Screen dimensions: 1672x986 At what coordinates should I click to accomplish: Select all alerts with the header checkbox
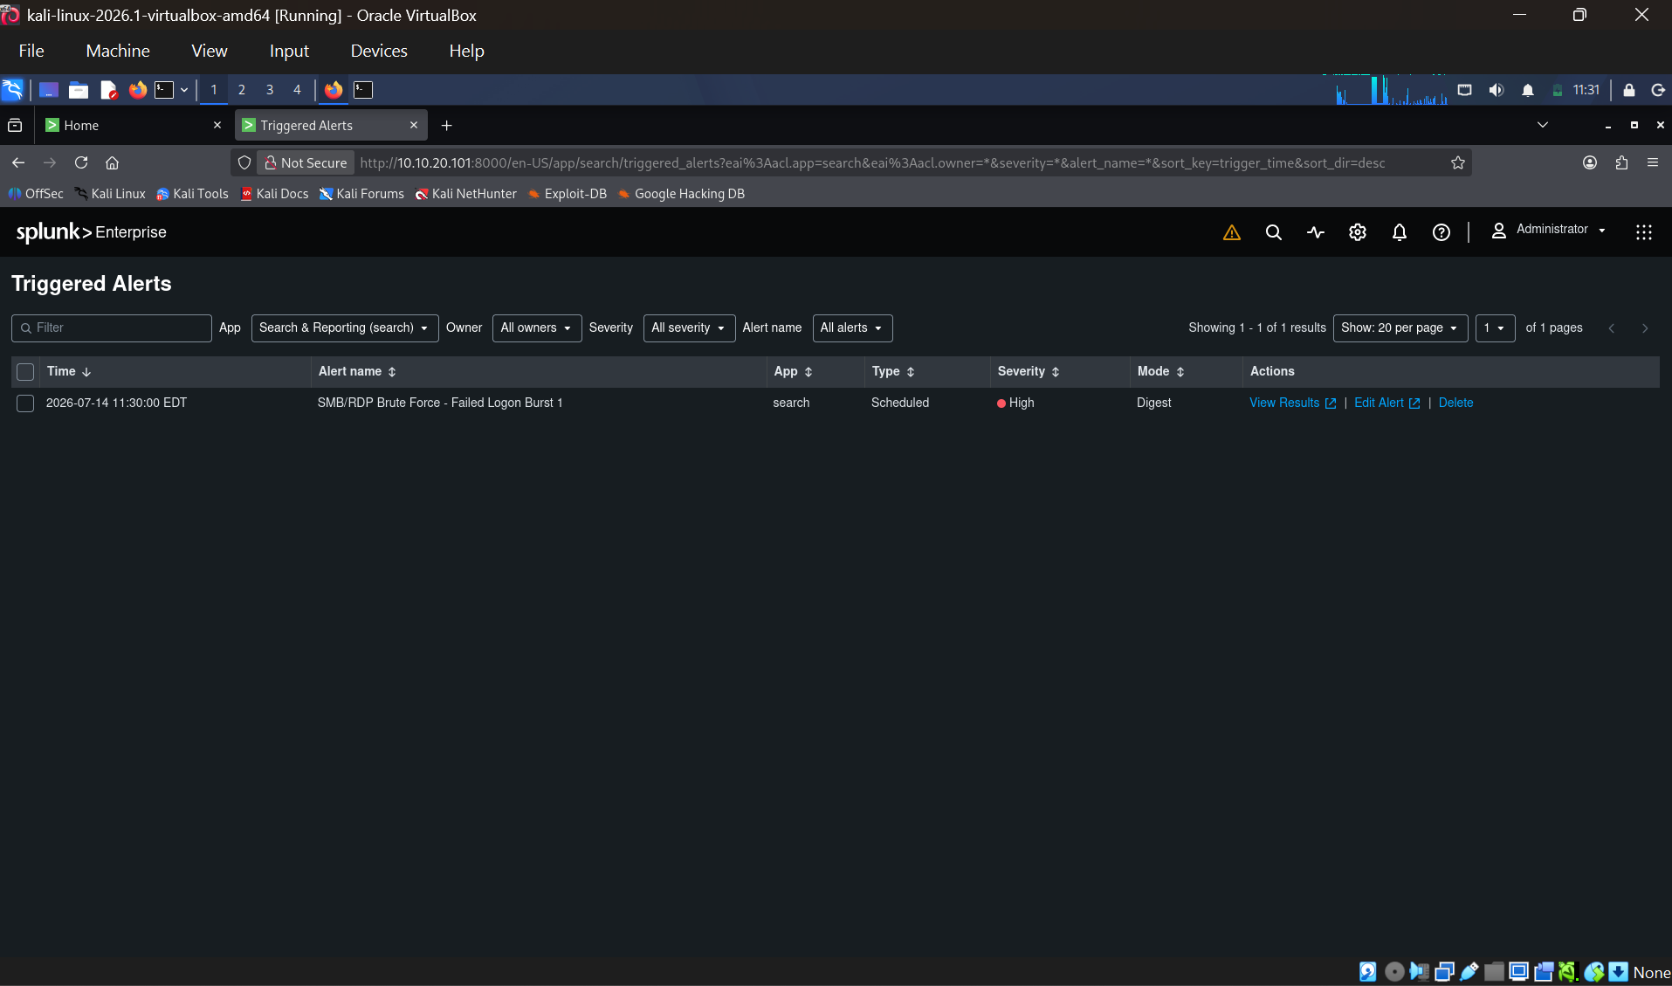(25, 372)
